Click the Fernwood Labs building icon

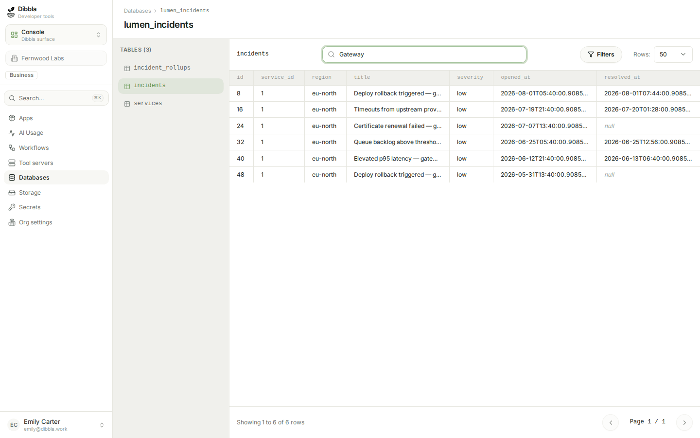pyautogui.click(x=15, y=58)
